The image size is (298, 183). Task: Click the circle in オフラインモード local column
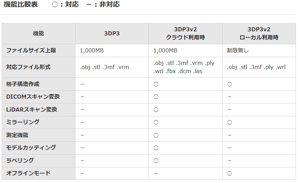[229, 173]
